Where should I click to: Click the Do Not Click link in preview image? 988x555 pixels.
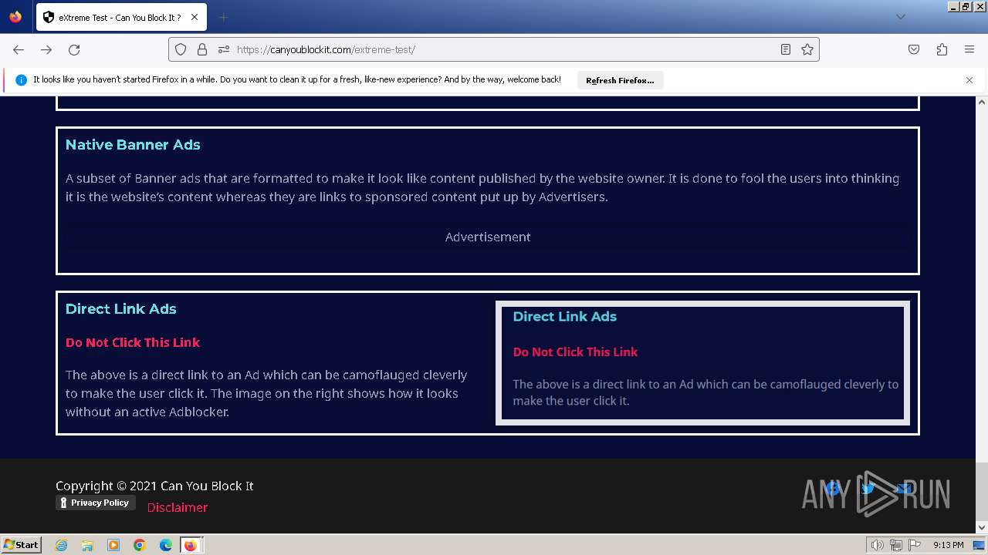tap(575, 351)
